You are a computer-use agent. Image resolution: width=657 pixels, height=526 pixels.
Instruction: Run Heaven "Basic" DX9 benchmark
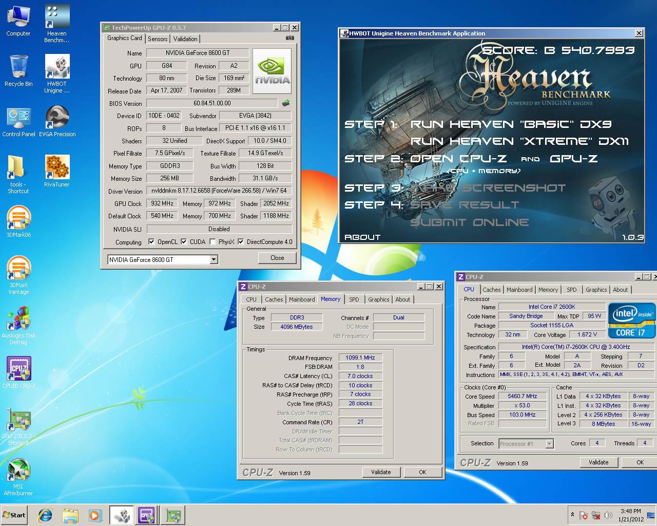[511, 124]
